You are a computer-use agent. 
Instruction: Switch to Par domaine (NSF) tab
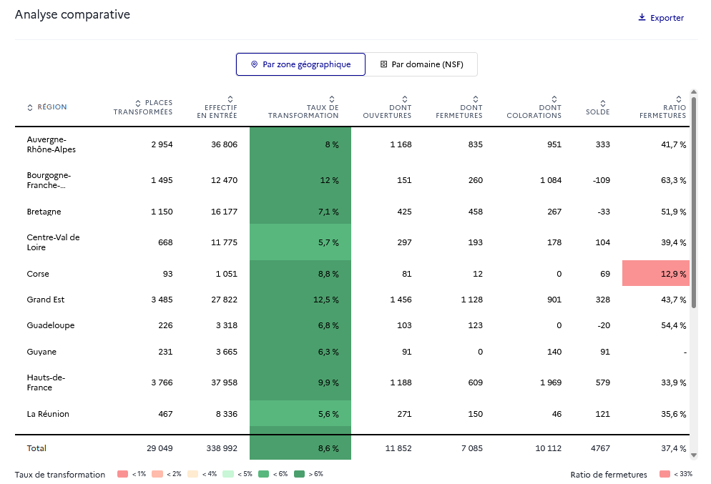(x=421, y=64)
